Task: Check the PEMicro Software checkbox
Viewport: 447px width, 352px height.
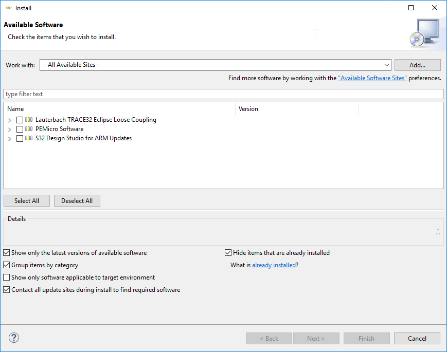Action: (20, 129)
